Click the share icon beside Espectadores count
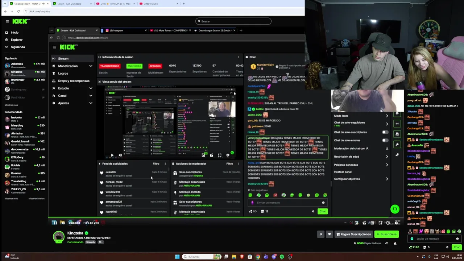The image size is (464, 261). point(386,243)
